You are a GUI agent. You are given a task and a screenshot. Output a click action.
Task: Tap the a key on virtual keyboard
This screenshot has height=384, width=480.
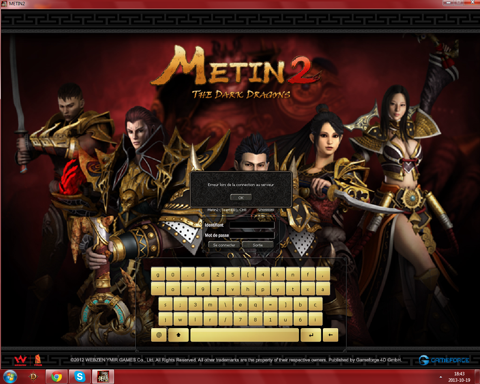tap(323, 289)
